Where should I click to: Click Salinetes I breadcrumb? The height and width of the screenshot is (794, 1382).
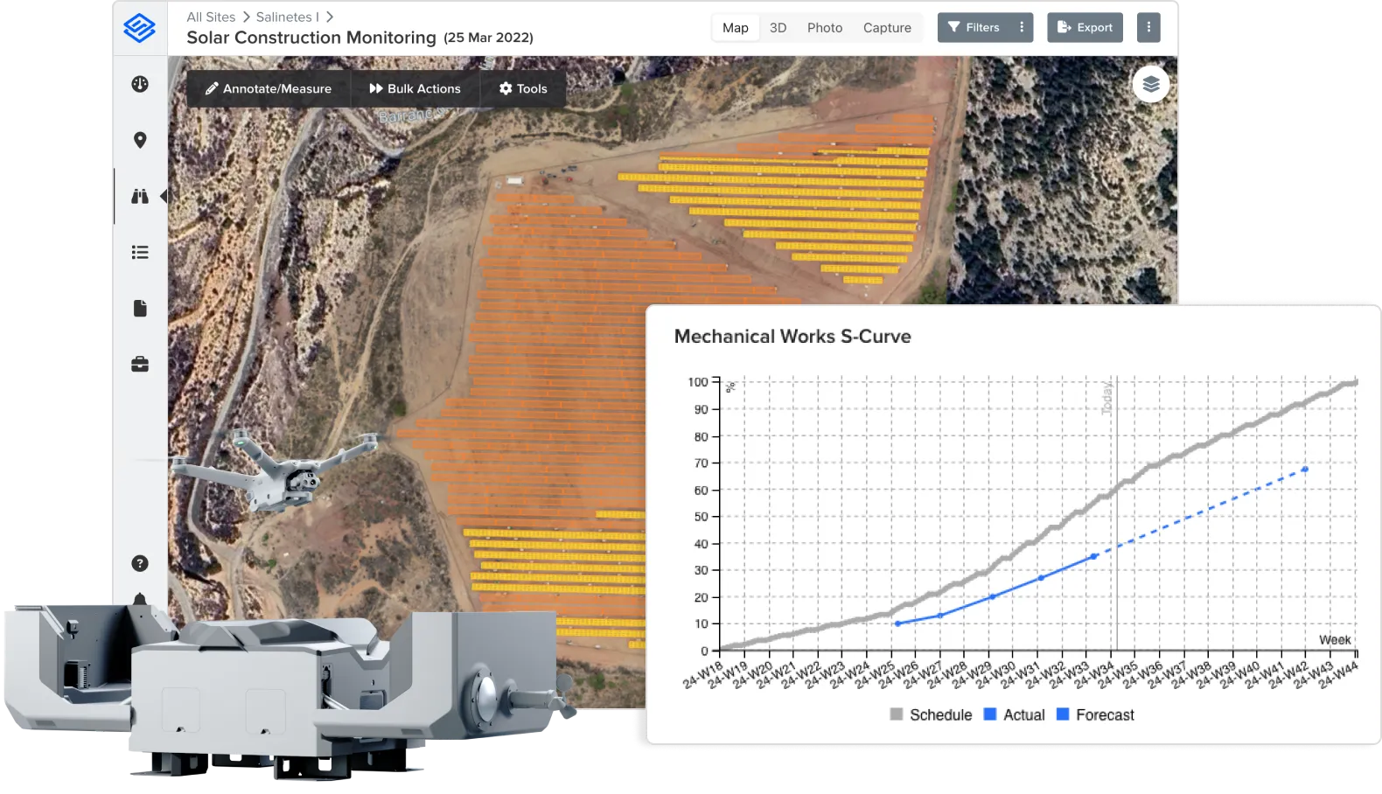287,17
